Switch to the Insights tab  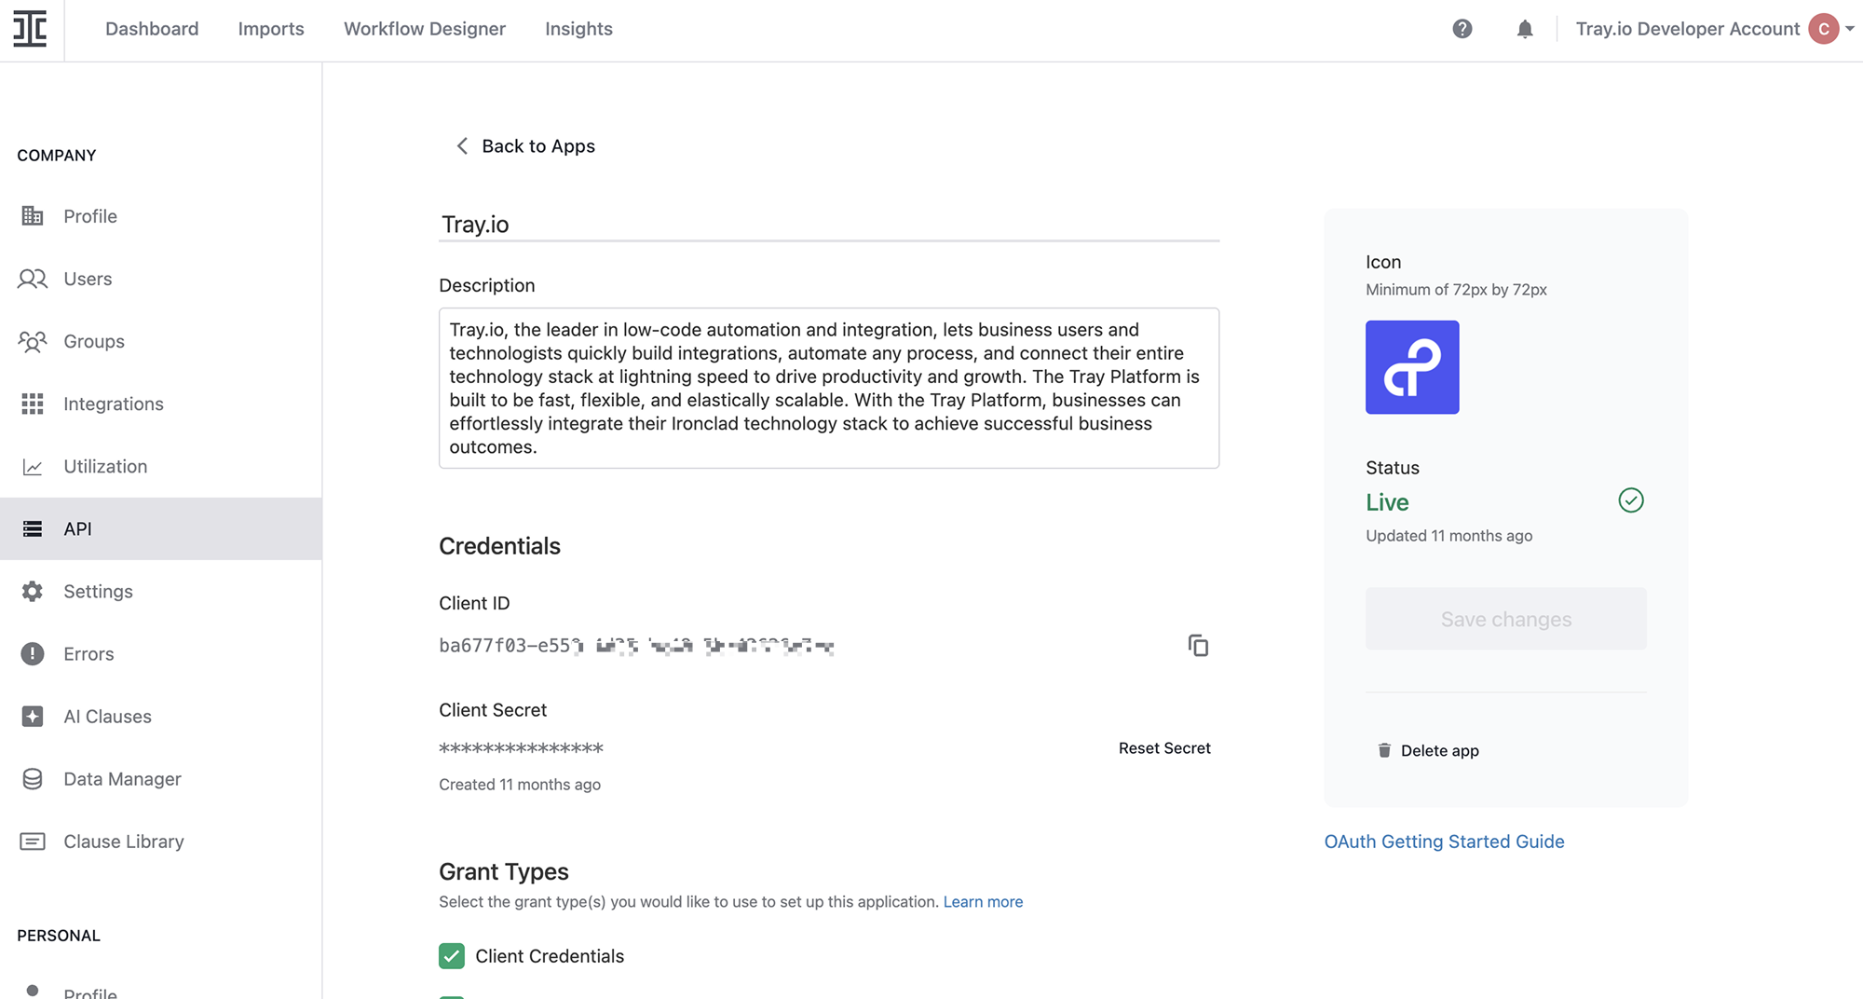(578, 29)
